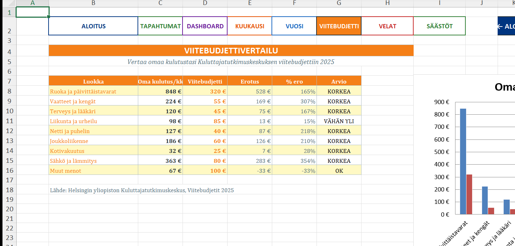Click the 100 € reference budget cell
This screenshot has height=246, width=515.
pyautogui.click(x=205, y=171)
